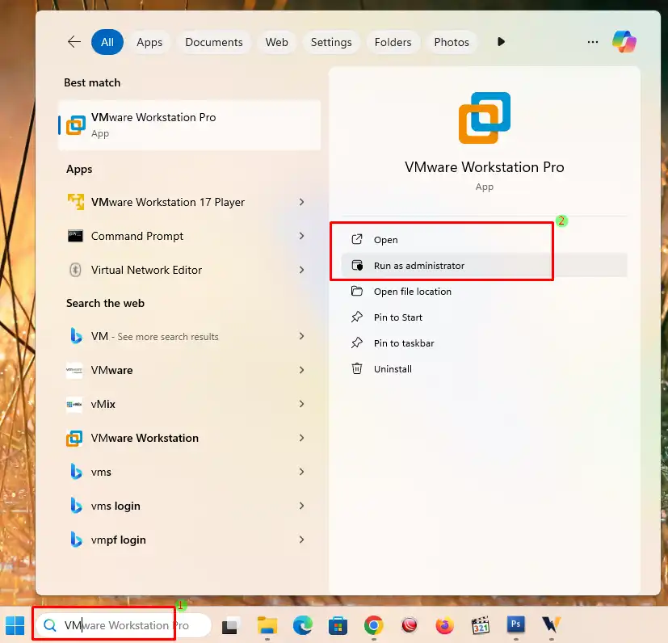Viewport: 668px width, 643px height.
Task: Open File Explorer from the taskbar
Action: [x=267, y=625]
